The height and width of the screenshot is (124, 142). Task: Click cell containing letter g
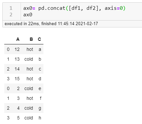[40, 108]
